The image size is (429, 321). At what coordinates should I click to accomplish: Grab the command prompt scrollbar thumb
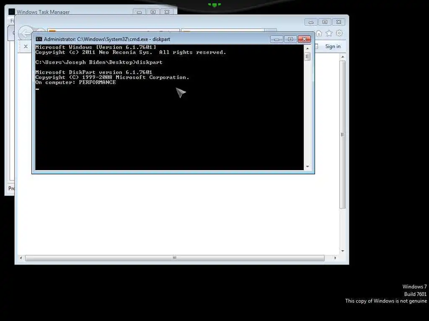(x=308, y=56)
